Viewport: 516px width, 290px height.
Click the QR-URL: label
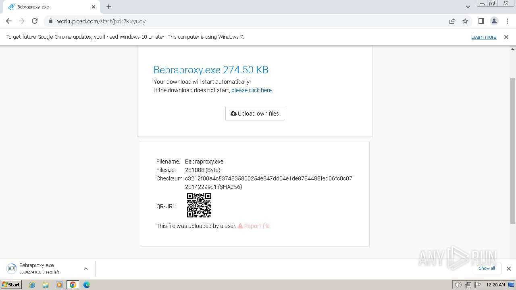166,206
